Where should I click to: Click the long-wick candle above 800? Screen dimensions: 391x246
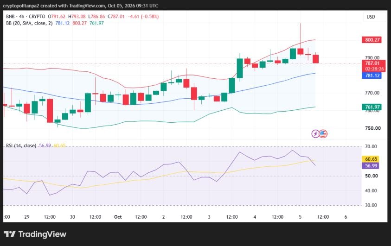click(301, 51)
